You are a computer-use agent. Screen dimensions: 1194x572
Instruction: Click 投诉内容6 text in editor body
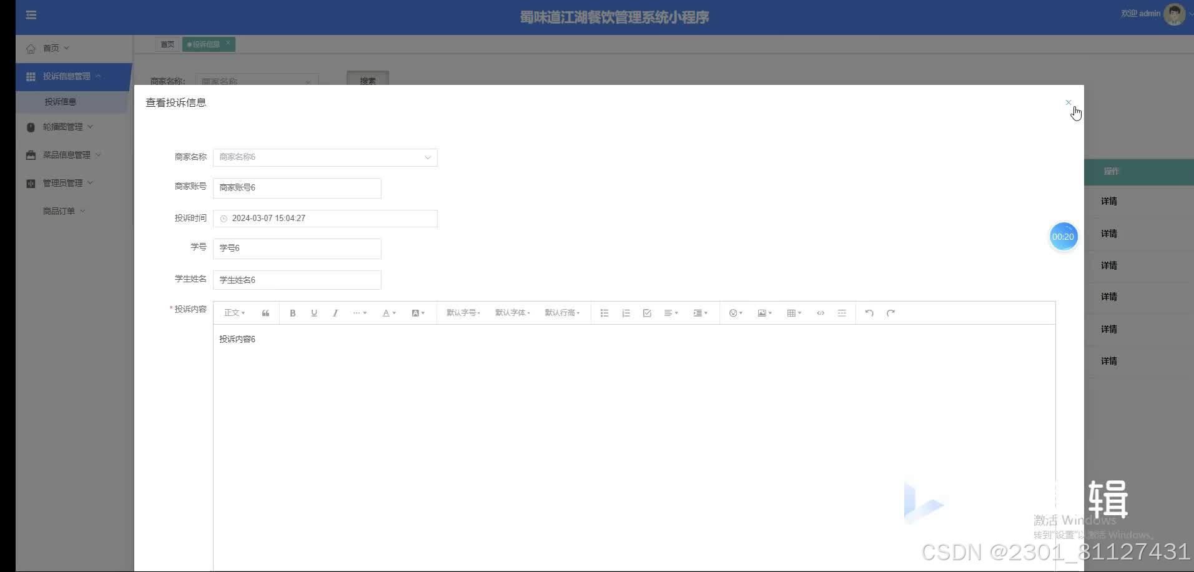pyautogui.click(x=237, y=339)
